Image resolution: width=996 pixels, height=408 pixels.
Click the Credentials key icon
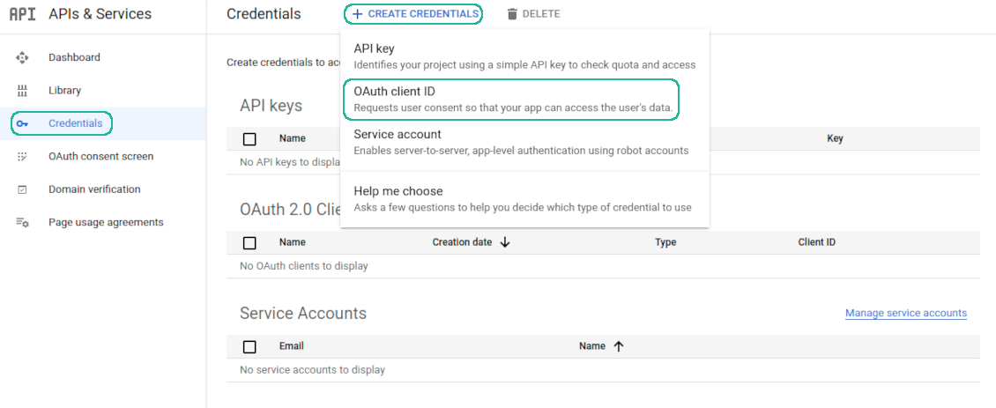tap(23, 124)
